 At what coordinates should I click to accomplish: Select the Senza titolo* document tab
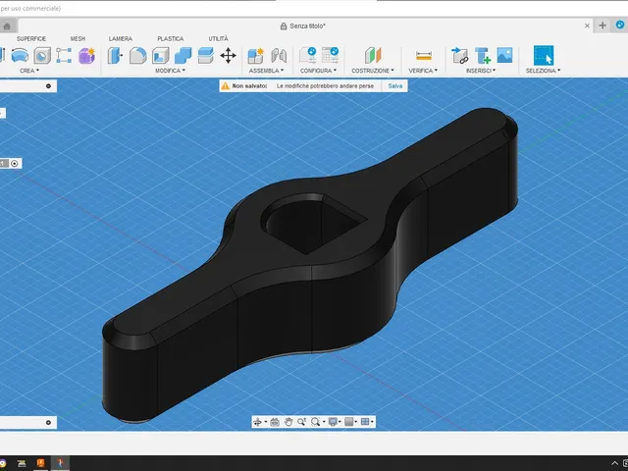click(303, 26)
